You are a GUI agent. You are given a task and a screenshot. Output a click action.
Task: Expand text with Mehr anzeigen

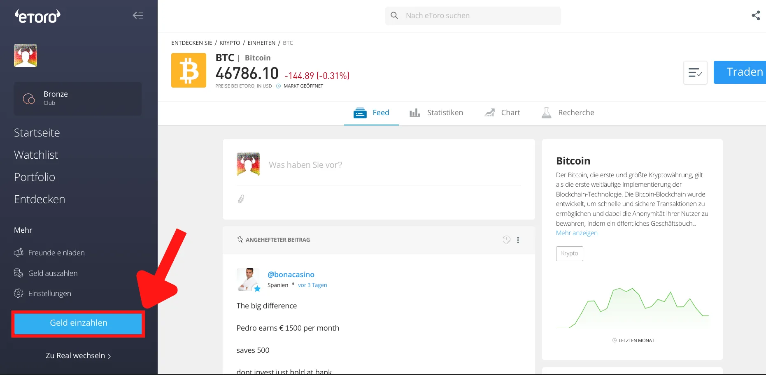[577, 233]
